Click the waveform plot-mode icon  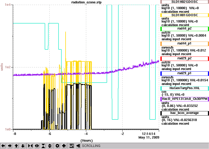[72, 146]
